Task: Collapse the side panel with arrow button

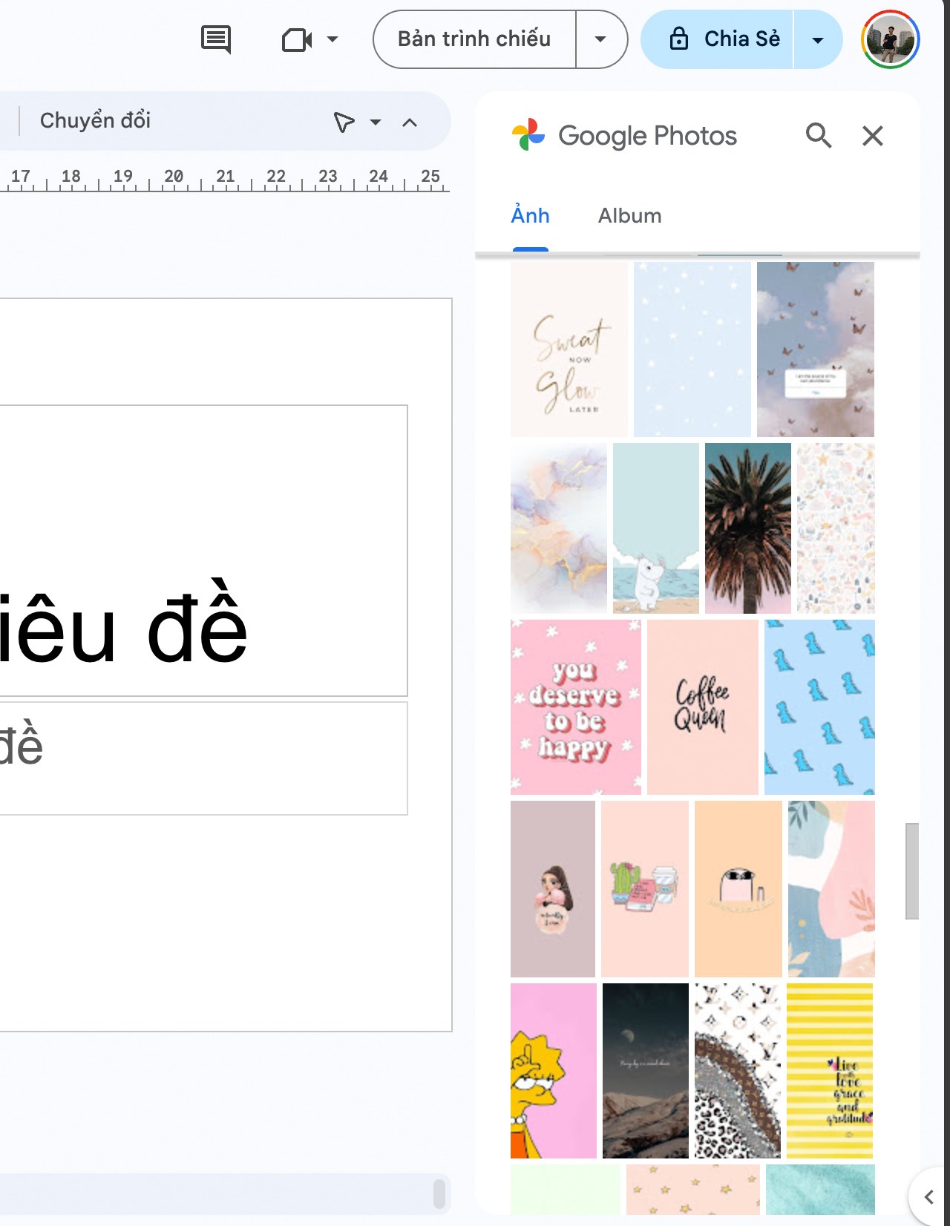Action: pos(928,1196)
